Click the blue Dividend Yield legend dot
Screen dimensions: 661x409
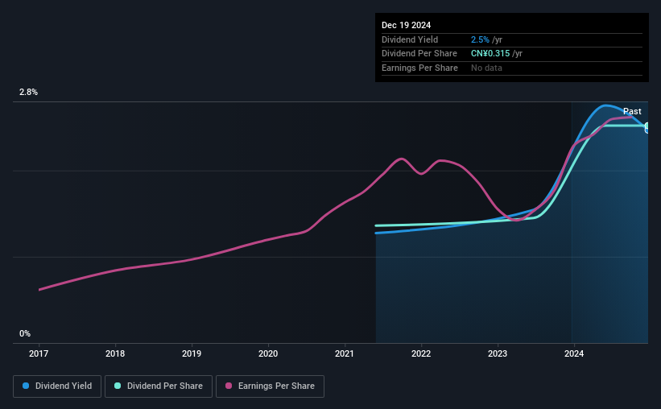(26, 386)
